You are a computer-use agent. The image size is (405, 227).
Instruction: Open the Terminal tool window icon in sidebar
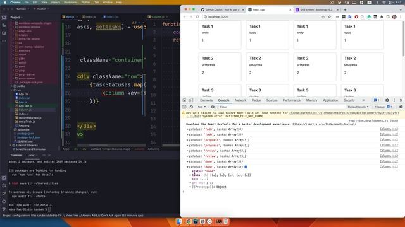4,178
